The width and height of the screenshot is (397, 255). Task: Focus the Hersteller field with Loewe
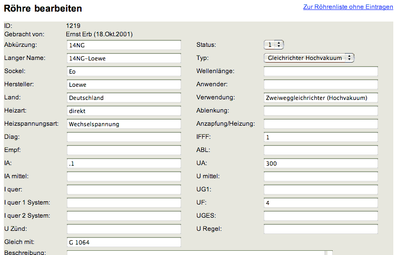click(124, 85)
